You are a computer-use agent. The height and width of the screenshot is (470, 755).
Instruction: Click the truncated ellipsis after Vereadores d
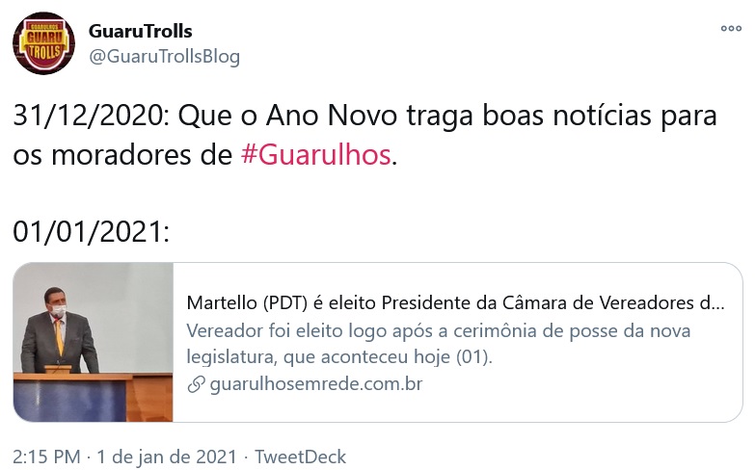(x=716, y=303)
